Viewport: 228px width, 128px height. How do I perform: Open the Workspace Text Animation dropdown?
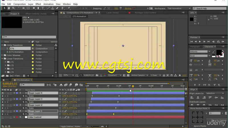click(179, 9)
